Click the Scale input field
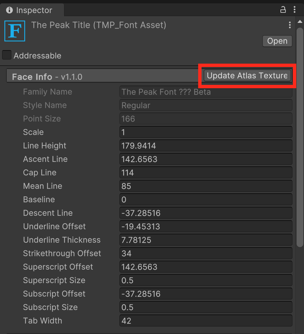The width and height of the screenshot is (304, 334). coord(206,132)
